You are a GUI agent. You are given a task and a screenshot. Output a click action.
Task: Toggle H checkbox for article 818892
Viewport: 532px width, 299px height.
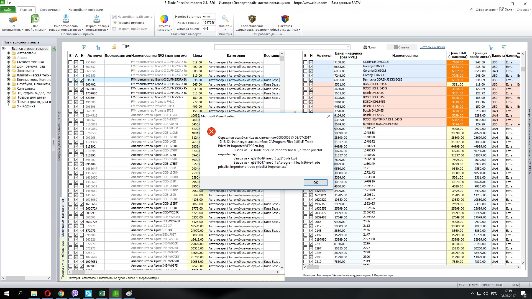coord(82,146)
